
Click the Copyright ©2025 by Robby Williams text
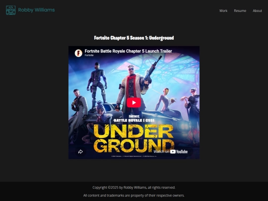pyautogui.click(x=134, y=187)
